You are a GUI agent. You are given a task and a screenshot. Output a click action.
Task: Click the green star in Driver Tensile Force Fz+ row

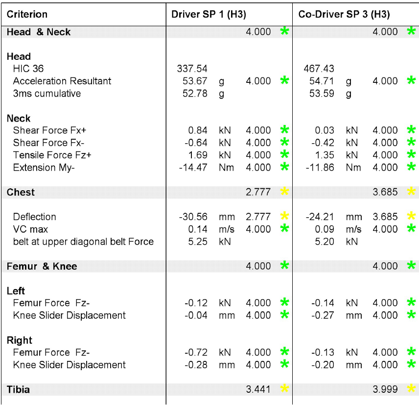point(284,154)
